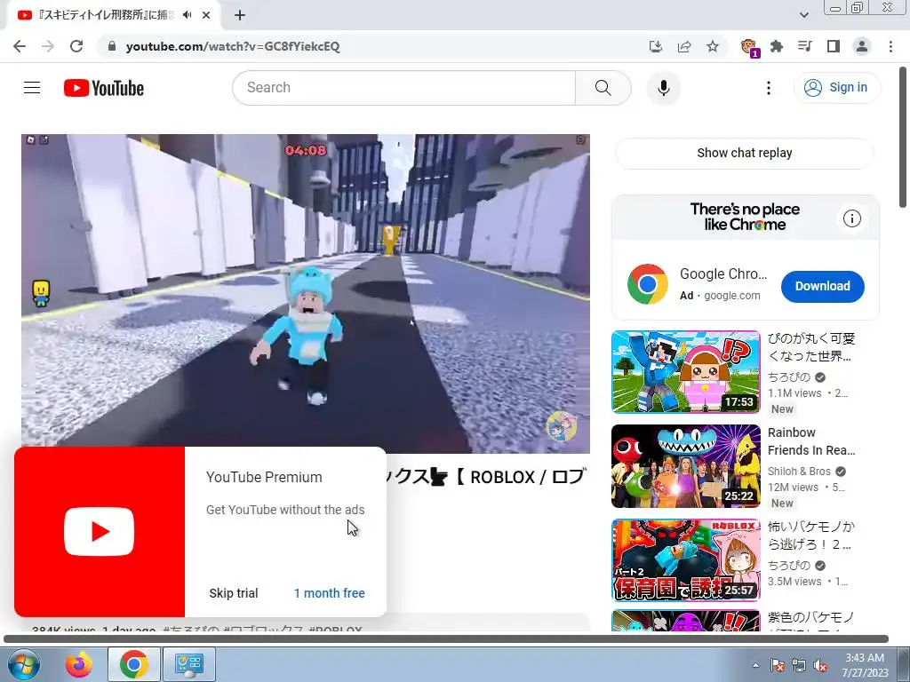Click the search magnifier button
This screenshot has width=910, height=682.
point(603,88)
